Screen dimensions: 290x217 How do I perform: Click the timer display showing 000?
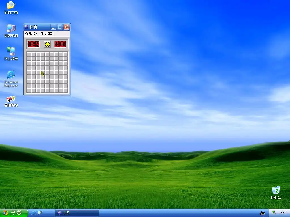[60, 44]
